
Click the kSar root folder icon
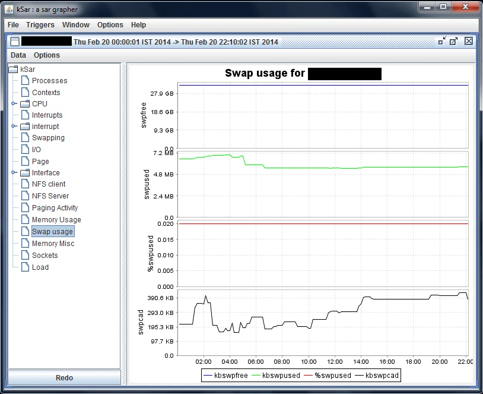point(13,70)
